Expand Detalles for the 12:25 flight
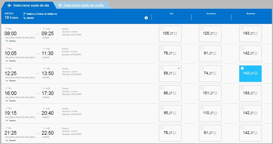The height and width of the screenshot is (144, 273). (x=11, y=81)
